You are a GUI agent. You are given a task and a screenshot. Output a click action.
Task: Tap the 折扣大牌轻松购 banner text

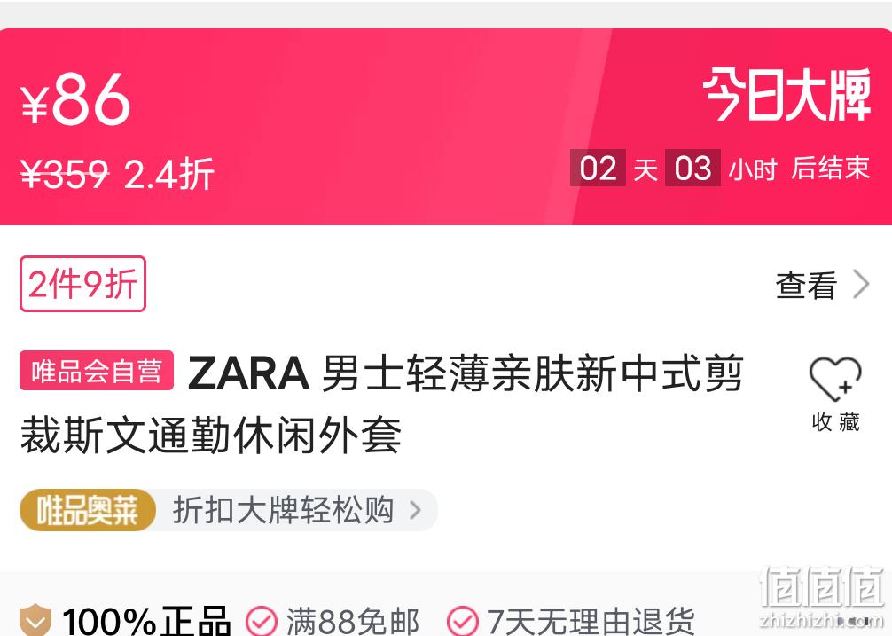coord(284,510)
